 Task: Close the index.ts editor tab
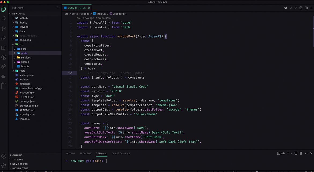(x=89, y=8)
